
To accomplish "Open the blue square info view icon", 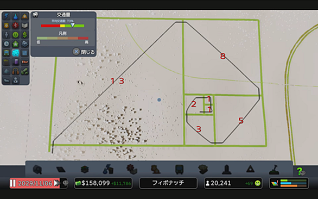I will pos(24,53).
